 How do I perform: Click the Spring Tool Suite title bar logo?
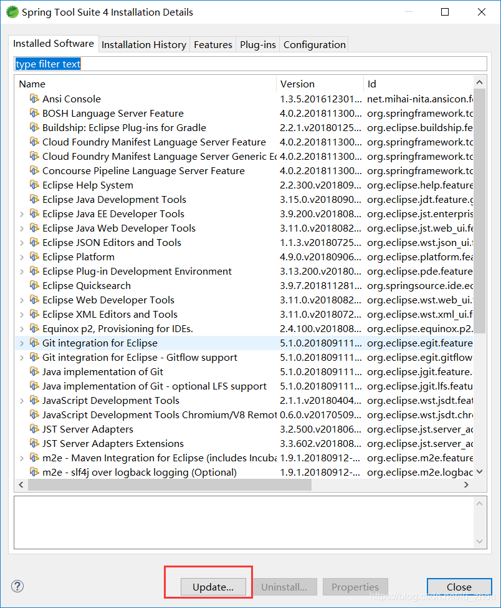pos(12,12)
